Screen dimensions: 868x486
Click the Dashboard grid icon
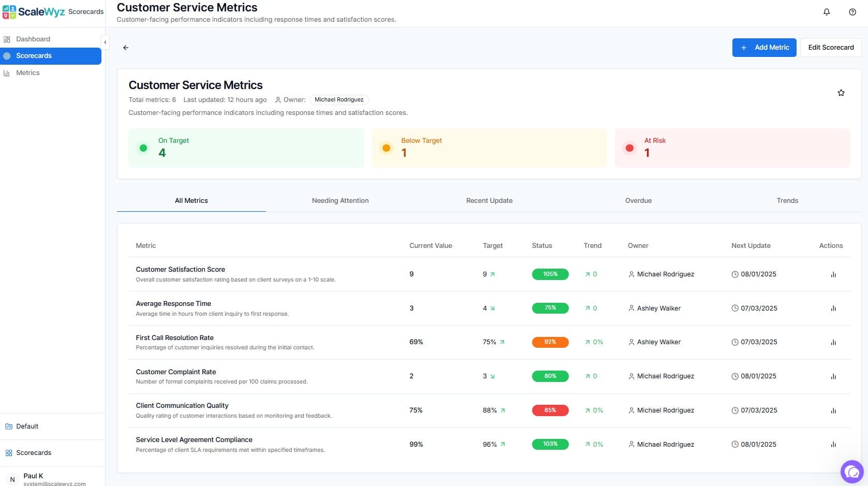[7, 39]
